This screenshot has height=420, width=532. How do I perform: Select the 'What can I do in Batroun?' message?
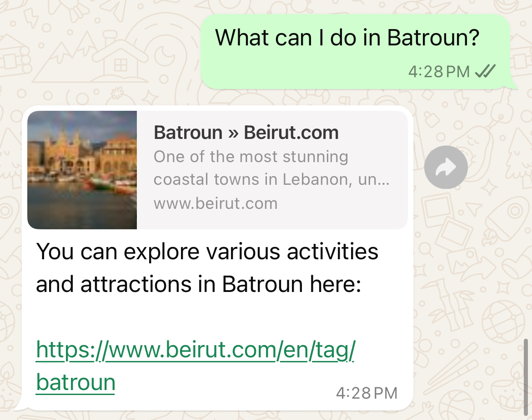[x=347, y=37]
